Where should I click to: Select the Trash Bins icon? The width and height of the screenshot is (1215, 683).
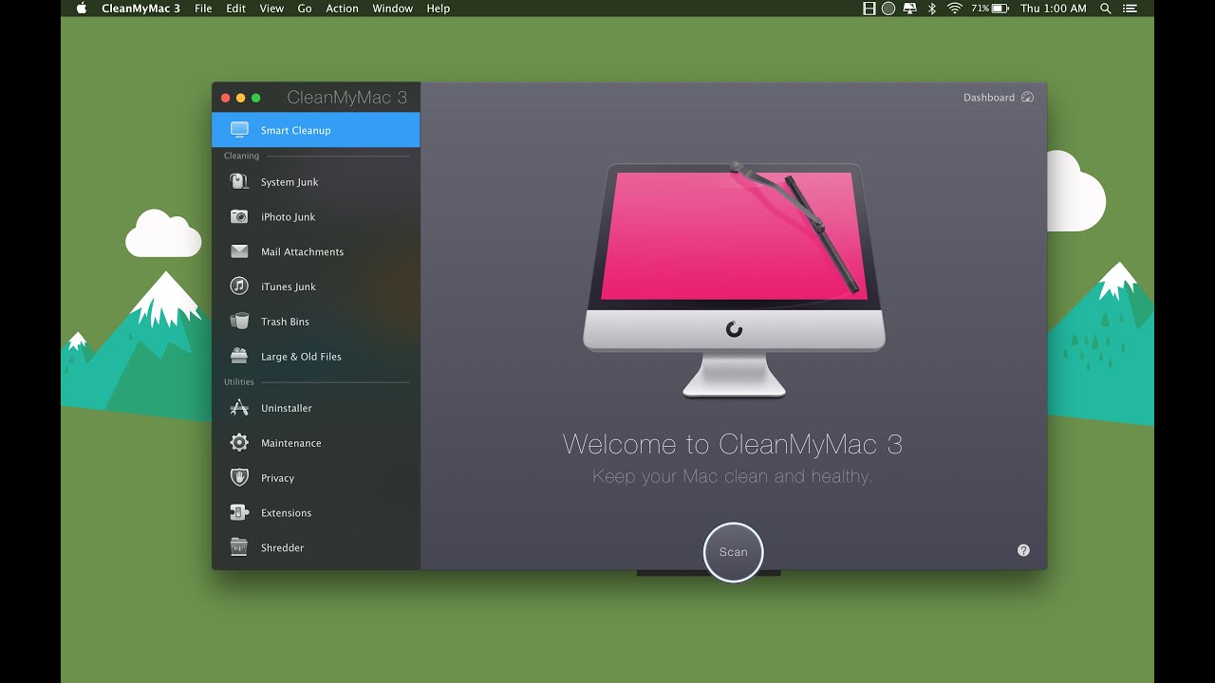(x=239, y=321)
